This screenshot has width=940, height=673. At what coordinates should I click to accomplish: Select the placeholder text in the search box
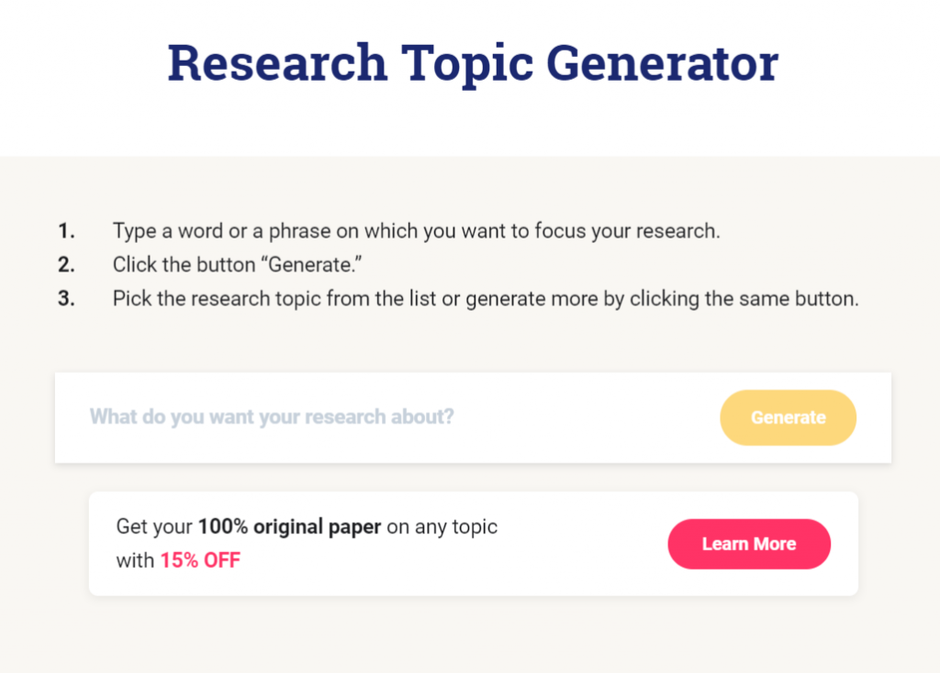click(271, 416)
